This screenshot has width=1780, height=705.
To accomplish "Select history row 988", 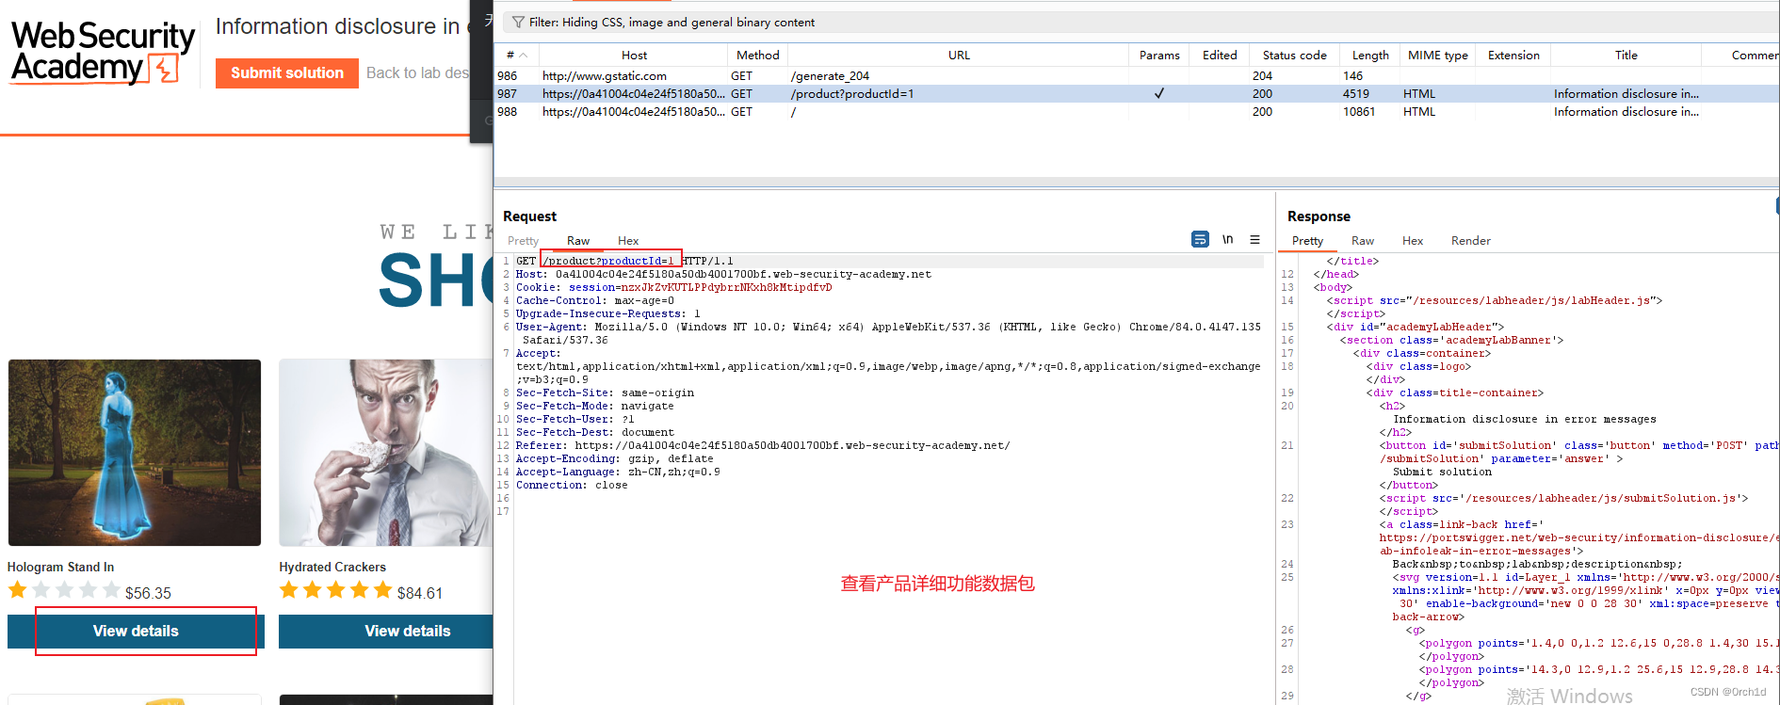I will [x=1137, y=112].
